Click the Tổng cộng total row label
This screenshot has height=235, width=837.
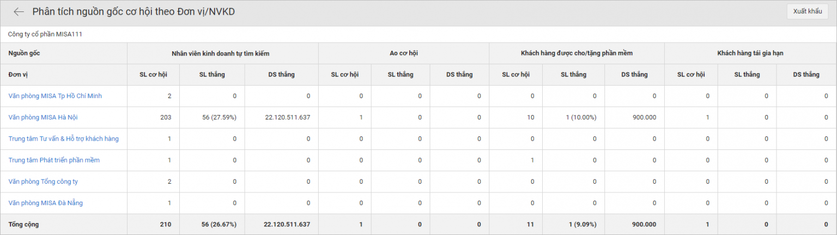coord(23,224)
